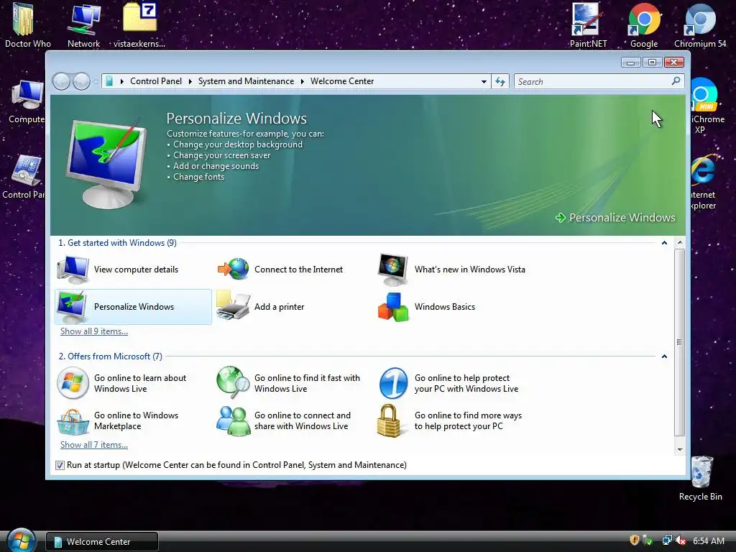
Task: Click Show all 9 items link
Action: click(x=94, y=331)
